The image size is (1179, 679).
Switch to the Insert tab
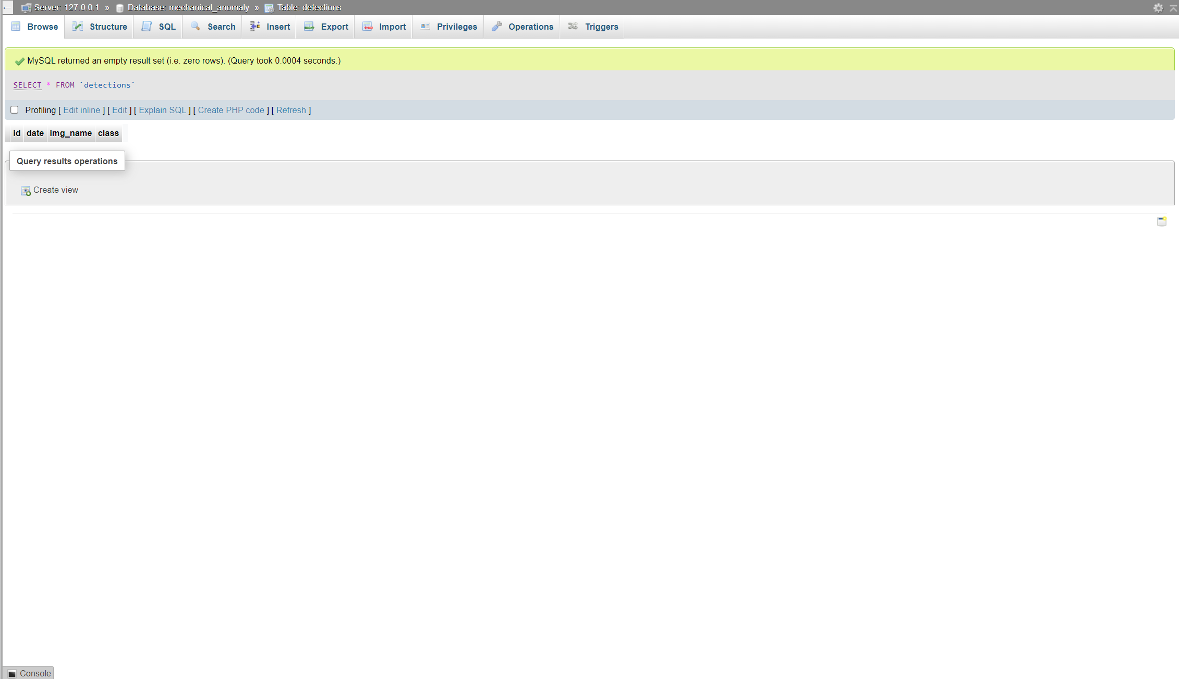point(277,27)
